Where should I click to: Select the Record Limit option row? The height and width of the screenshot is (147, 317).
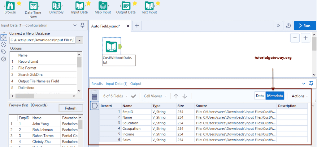click(43, 61)
